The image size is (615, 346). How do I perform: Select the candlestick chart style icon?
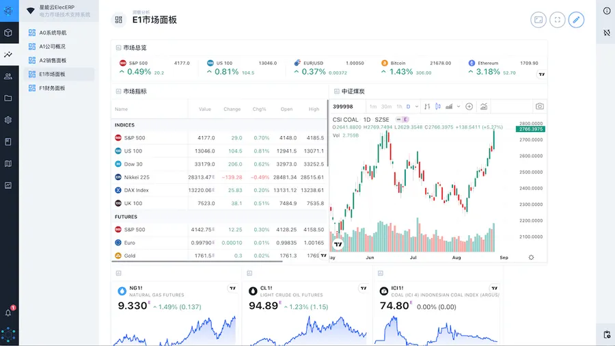click(438, 106)
